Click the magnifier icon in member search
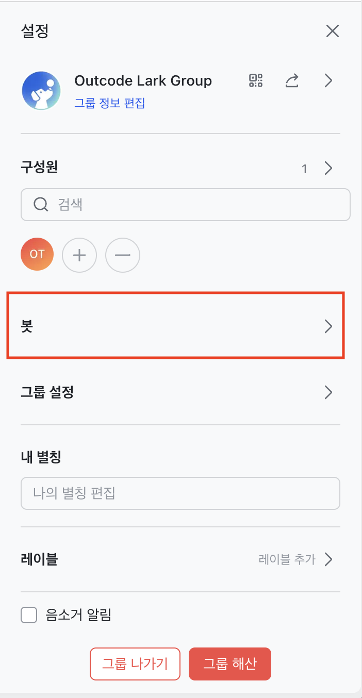Image resolution: width=362 pixels, height=698 pixels. pos(40,205)
